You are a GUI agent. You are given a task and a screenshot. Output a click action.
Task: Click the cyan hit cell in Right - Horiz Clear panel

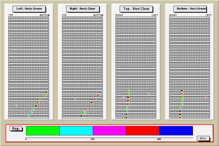(x=85, y=113)
